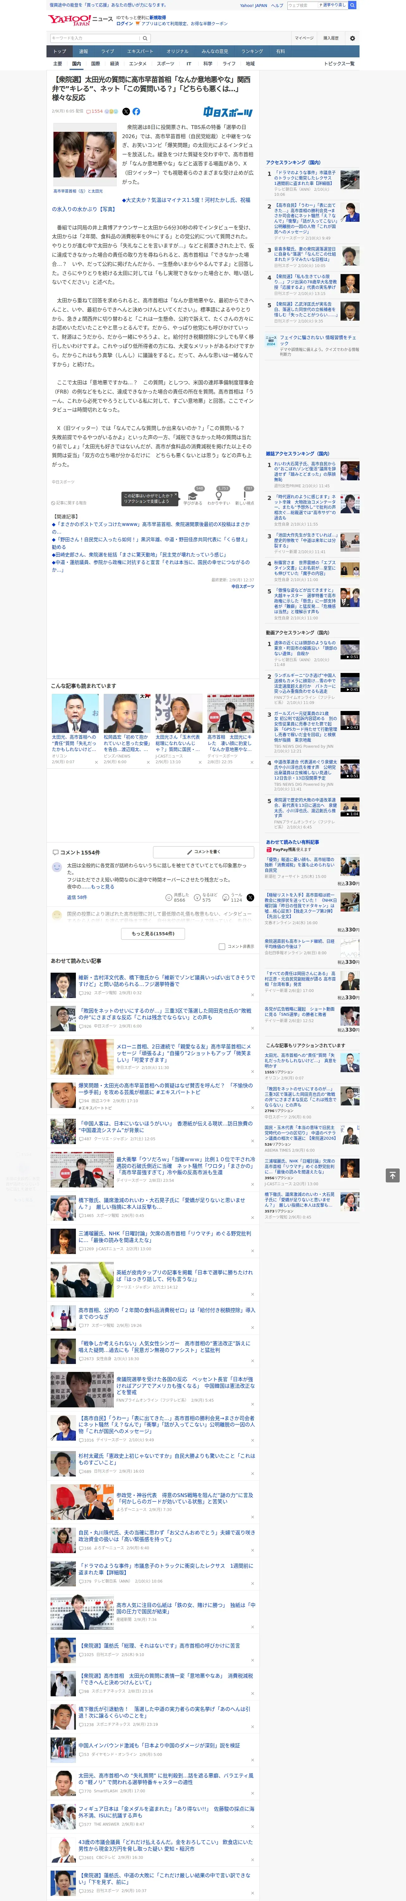Open the 国際 category
The width and height of the screenshot is (406, 1901).
click(x=96, y=63)
